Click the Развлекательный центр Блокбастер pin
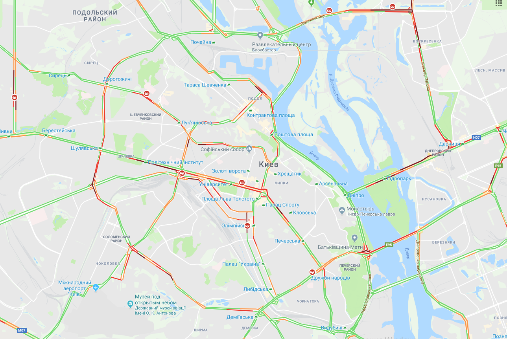 coord(260,35)
